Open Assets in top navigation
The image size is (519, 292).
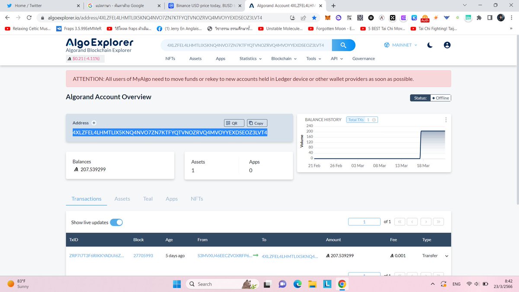195,58
